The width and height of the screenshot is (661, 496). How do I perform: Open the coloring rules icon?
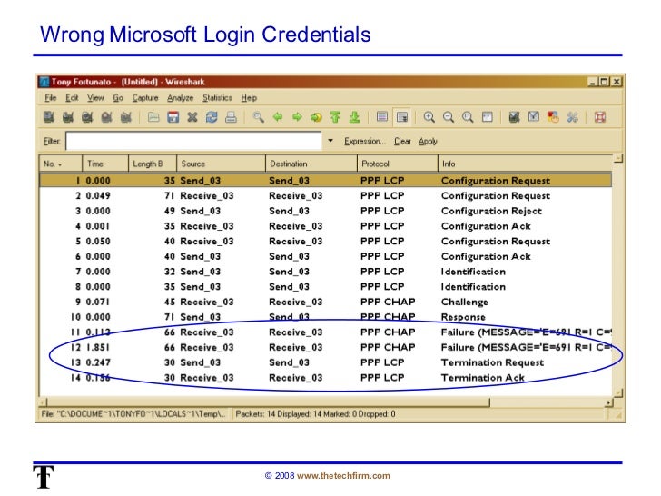point(553,117)
